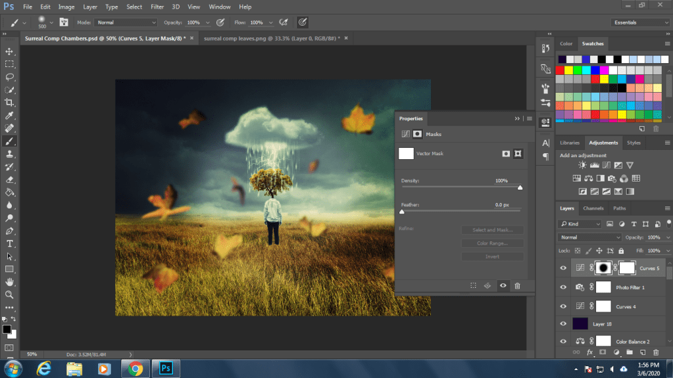This screenshot has width=673, height=378.
Task: Switch to the Channels tab
Action: pos(593,208)
